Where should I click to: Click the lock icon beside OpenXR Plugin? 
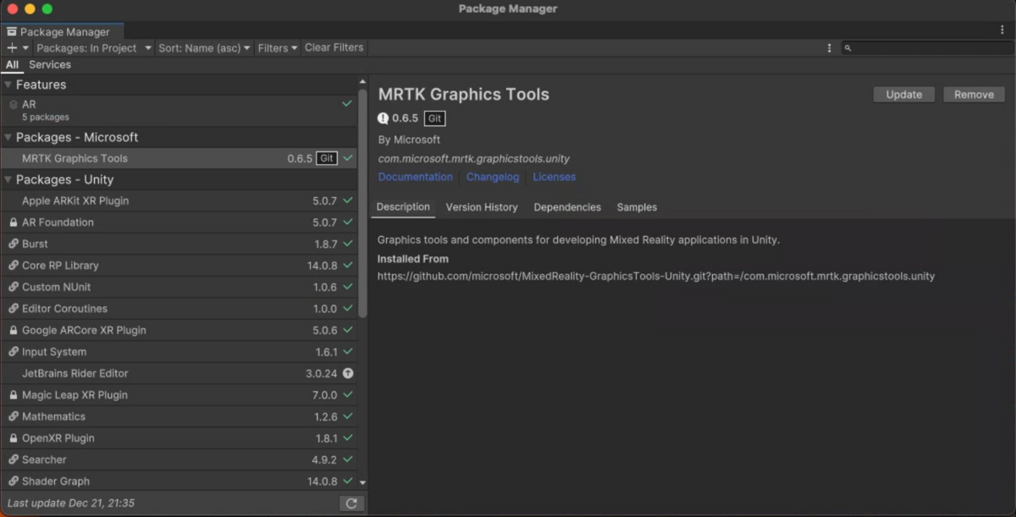pos(13,438)
